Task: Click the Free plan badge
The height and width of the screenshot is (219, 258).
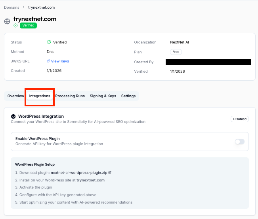Action: click(x=176, y=52)
